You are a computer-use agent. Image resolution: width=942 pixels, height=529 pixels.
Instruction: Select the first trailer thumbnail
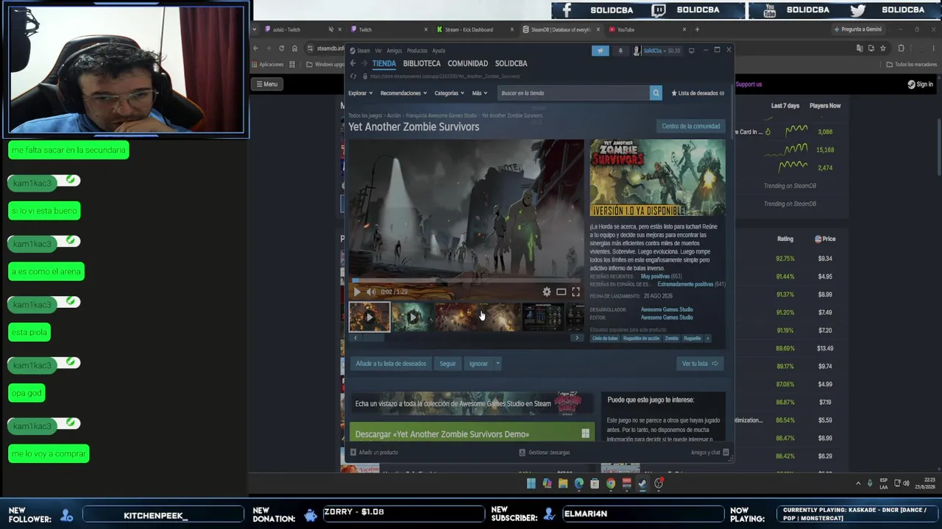pyautogui.click(x=369, y=317)
